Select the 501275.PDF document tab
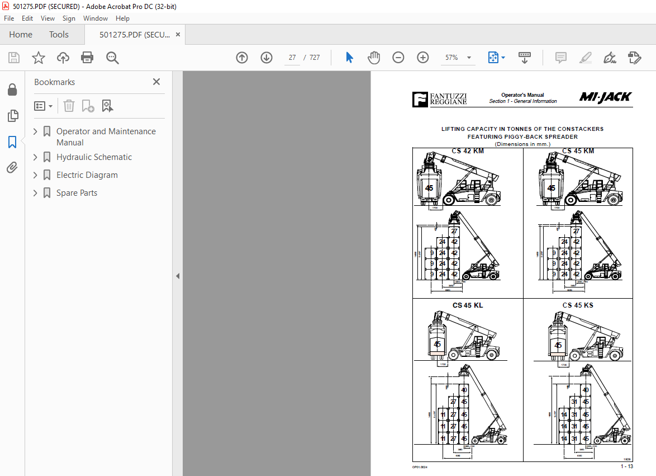Image resolution: width=656 pixels, height=476 pixels. click(x=134, y=35)
